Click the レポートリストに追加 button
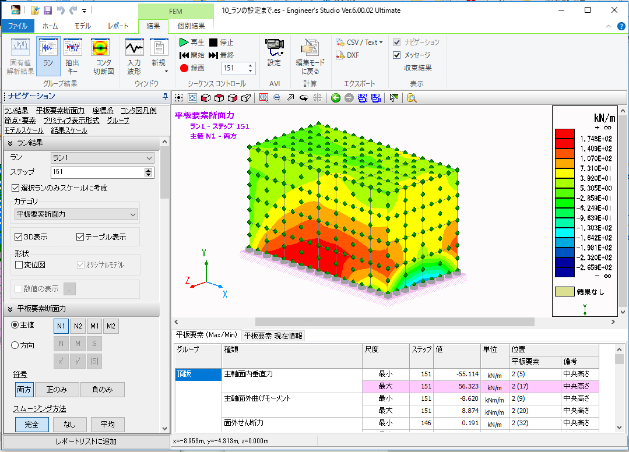 point(86,441)
